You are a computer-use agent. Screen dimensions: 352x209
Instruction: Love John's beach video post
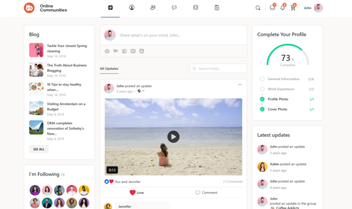click(x=137, y=193)
